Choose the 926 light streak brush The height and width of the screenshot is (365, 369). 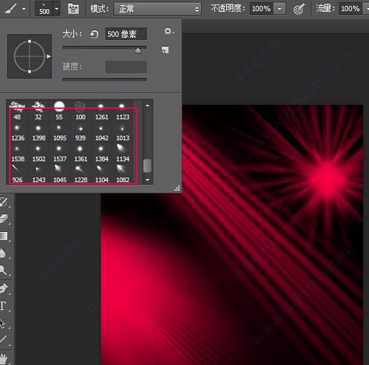pos(18,174)
